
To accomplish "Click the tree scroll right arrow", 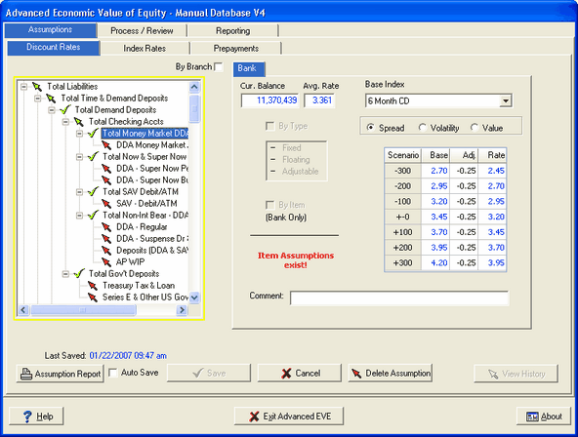I will coord(182,310).
